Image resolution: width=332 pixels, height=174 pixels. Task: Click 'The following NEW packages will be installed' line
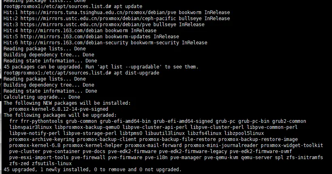click(x=67, y=103)
